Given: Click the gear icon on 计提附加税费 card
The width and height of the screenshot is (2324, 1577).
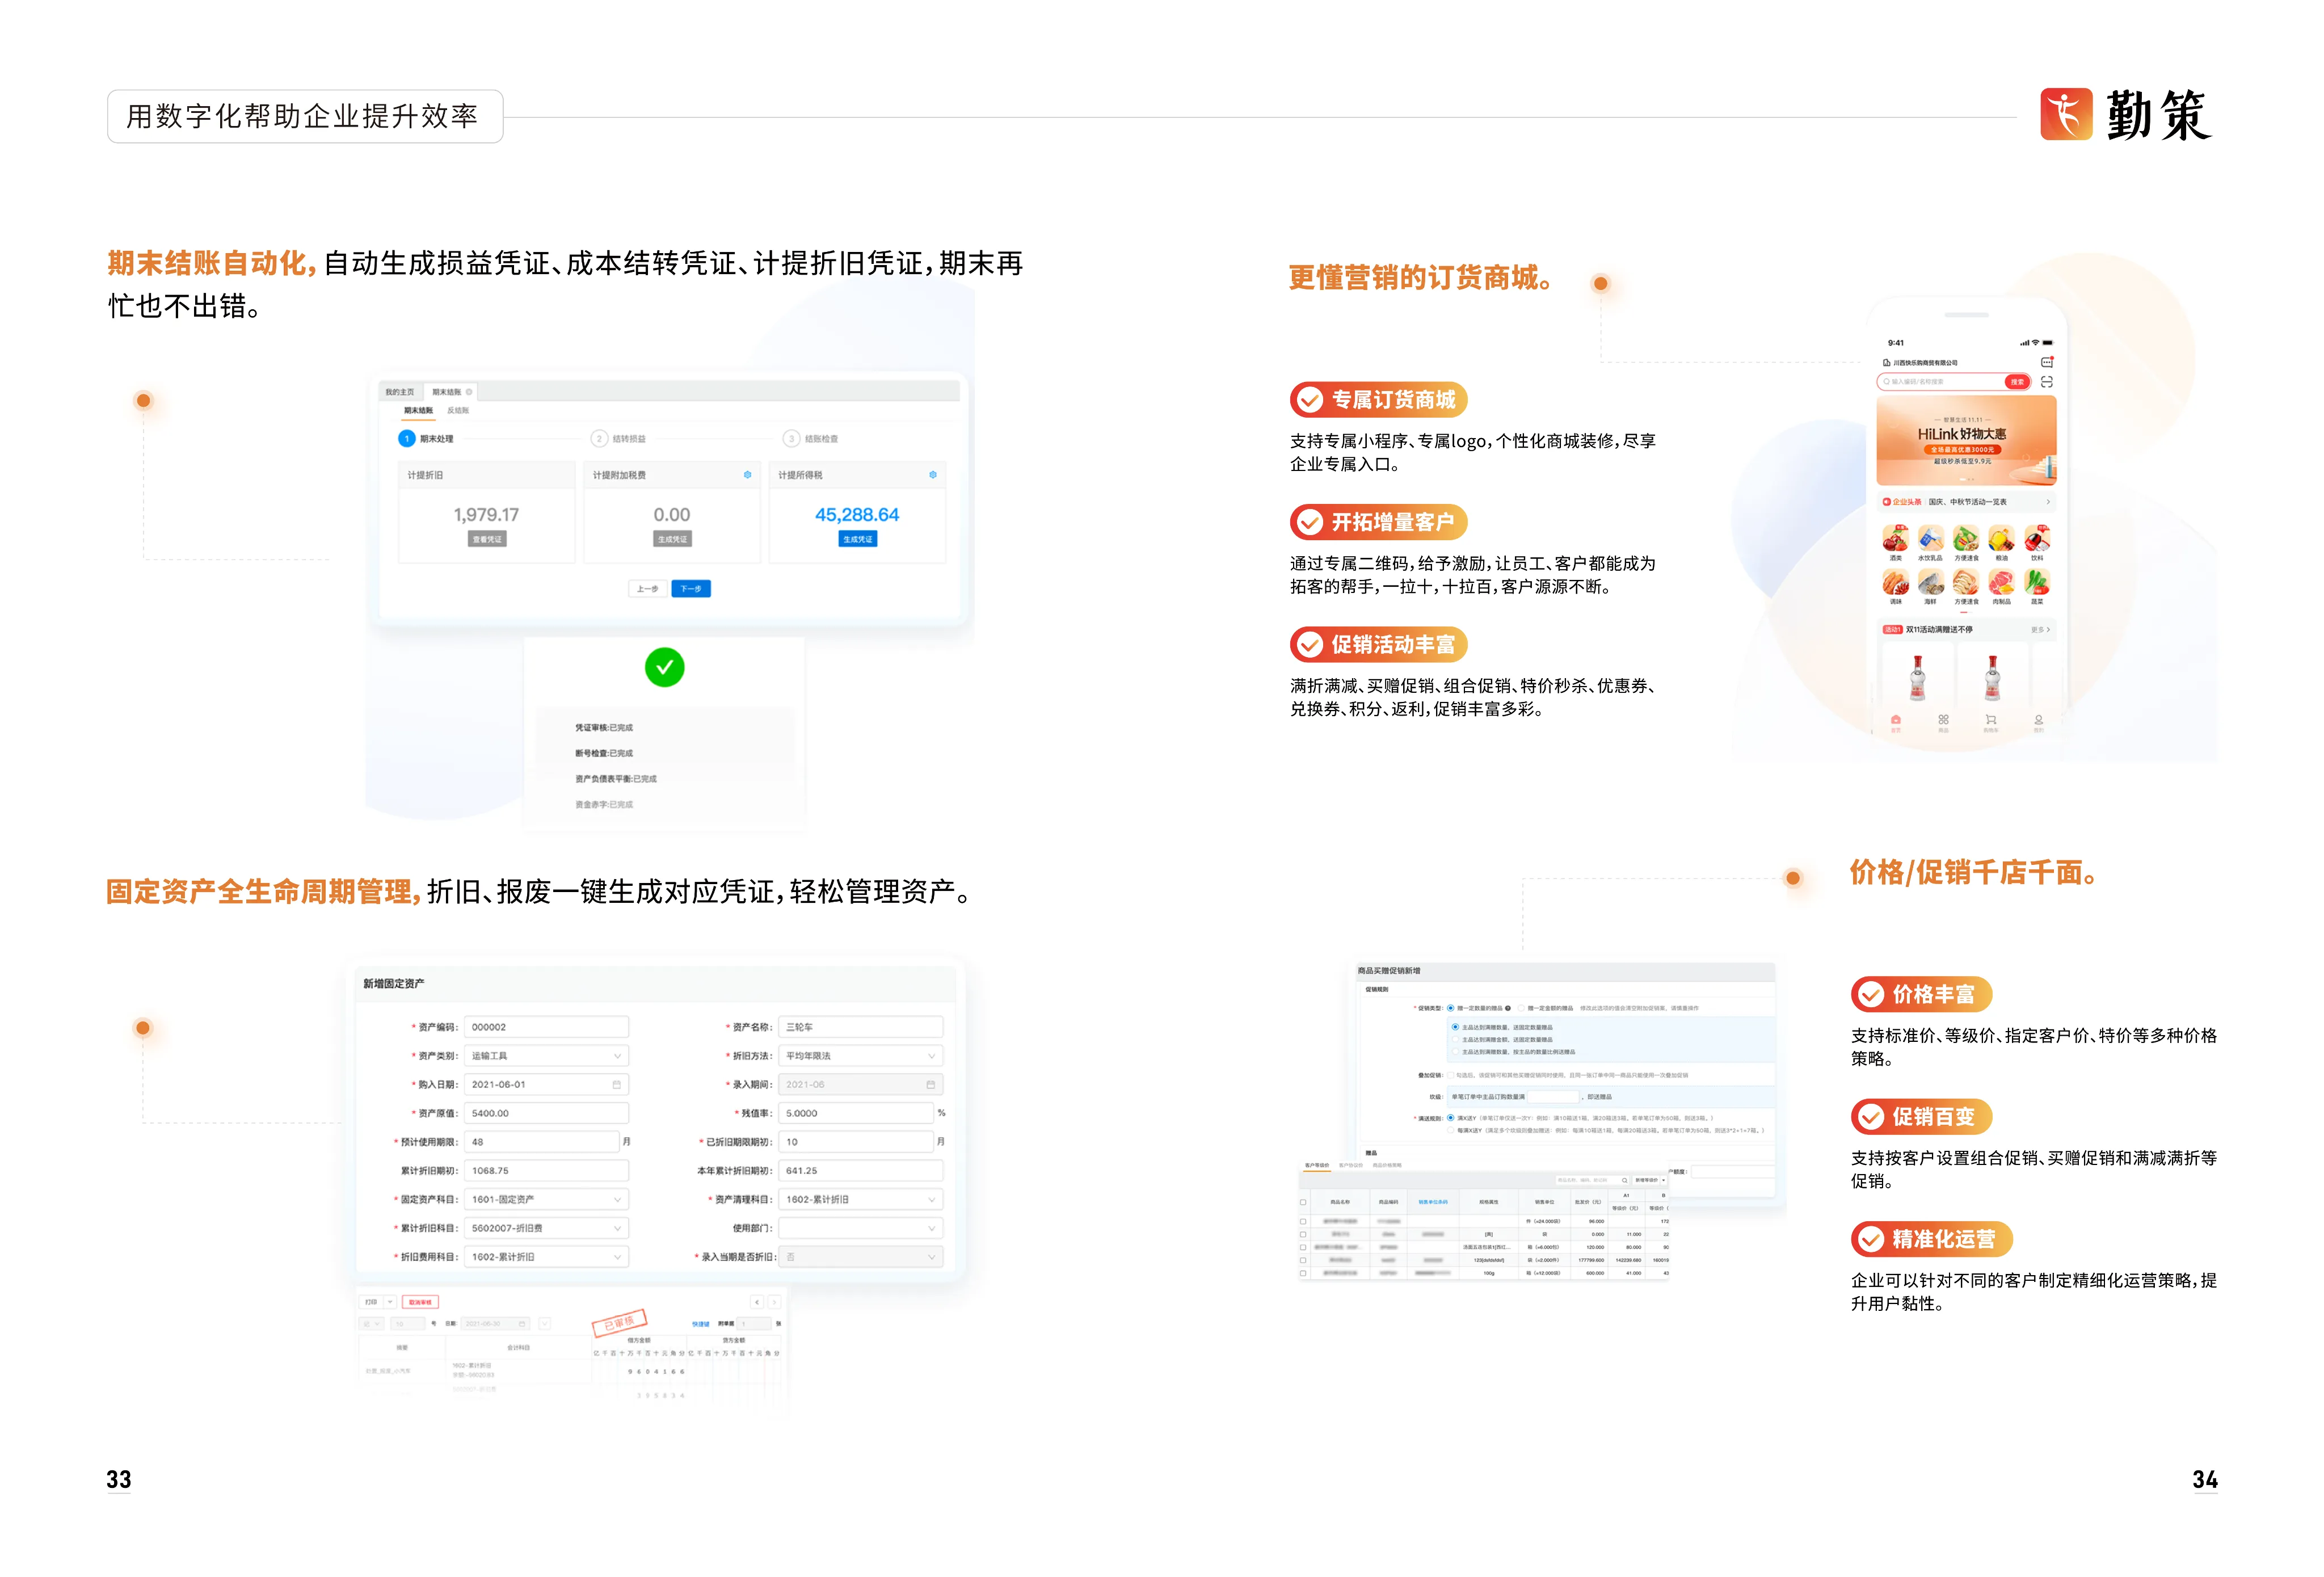Looking at the screenshot, I should click(747, 475).
